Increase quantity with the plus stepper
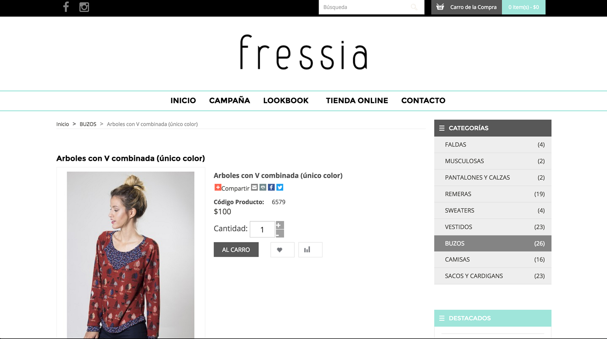 pyautogui.click(x=280, y=225)
